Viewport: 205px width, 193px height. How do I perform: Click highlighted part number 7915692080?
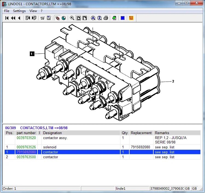pos(26,152)
